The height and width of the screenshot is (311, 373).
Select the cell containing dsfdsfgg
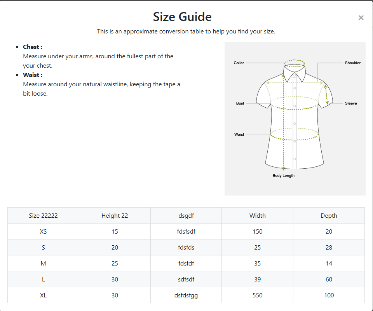click(x=186, y=295)
